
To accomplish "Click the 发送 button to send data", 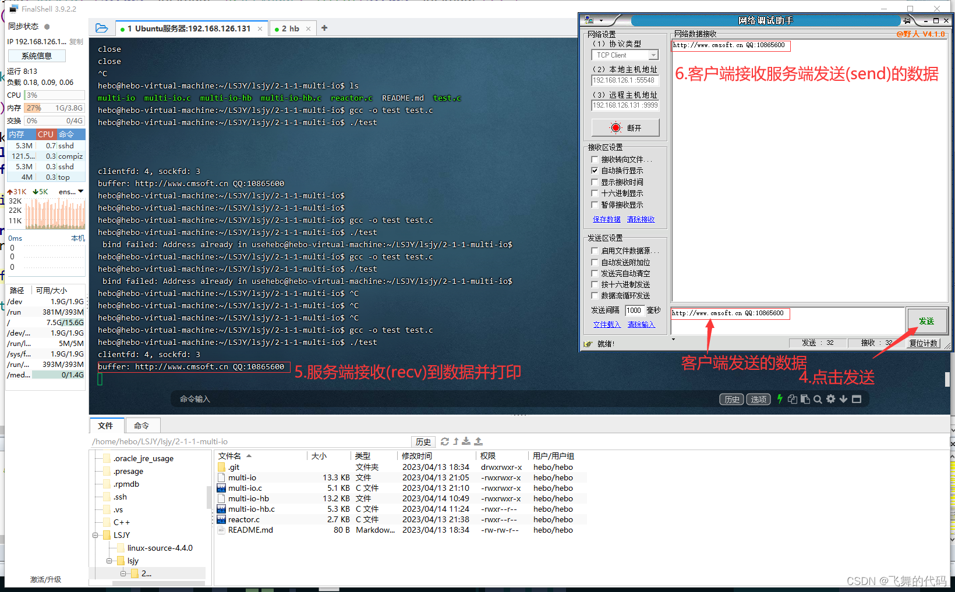I will click(926, 320).
